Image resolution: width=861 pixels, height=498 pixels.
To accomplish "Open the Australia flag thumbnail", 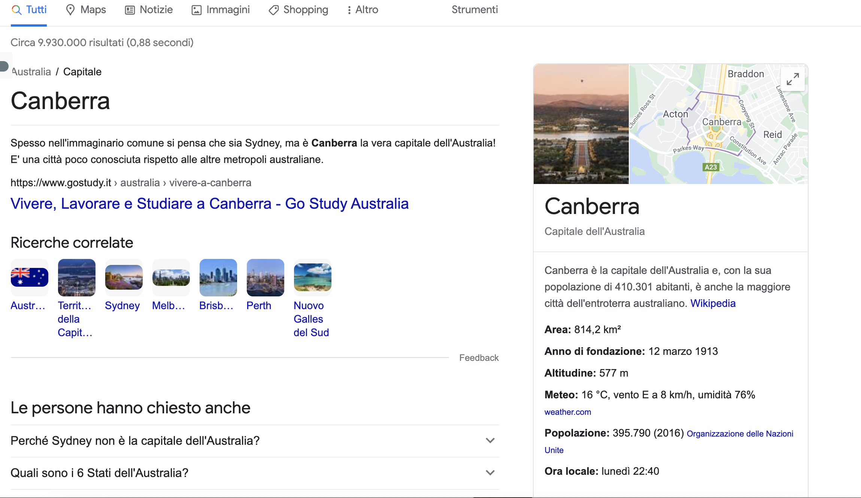I will point(30,278).
